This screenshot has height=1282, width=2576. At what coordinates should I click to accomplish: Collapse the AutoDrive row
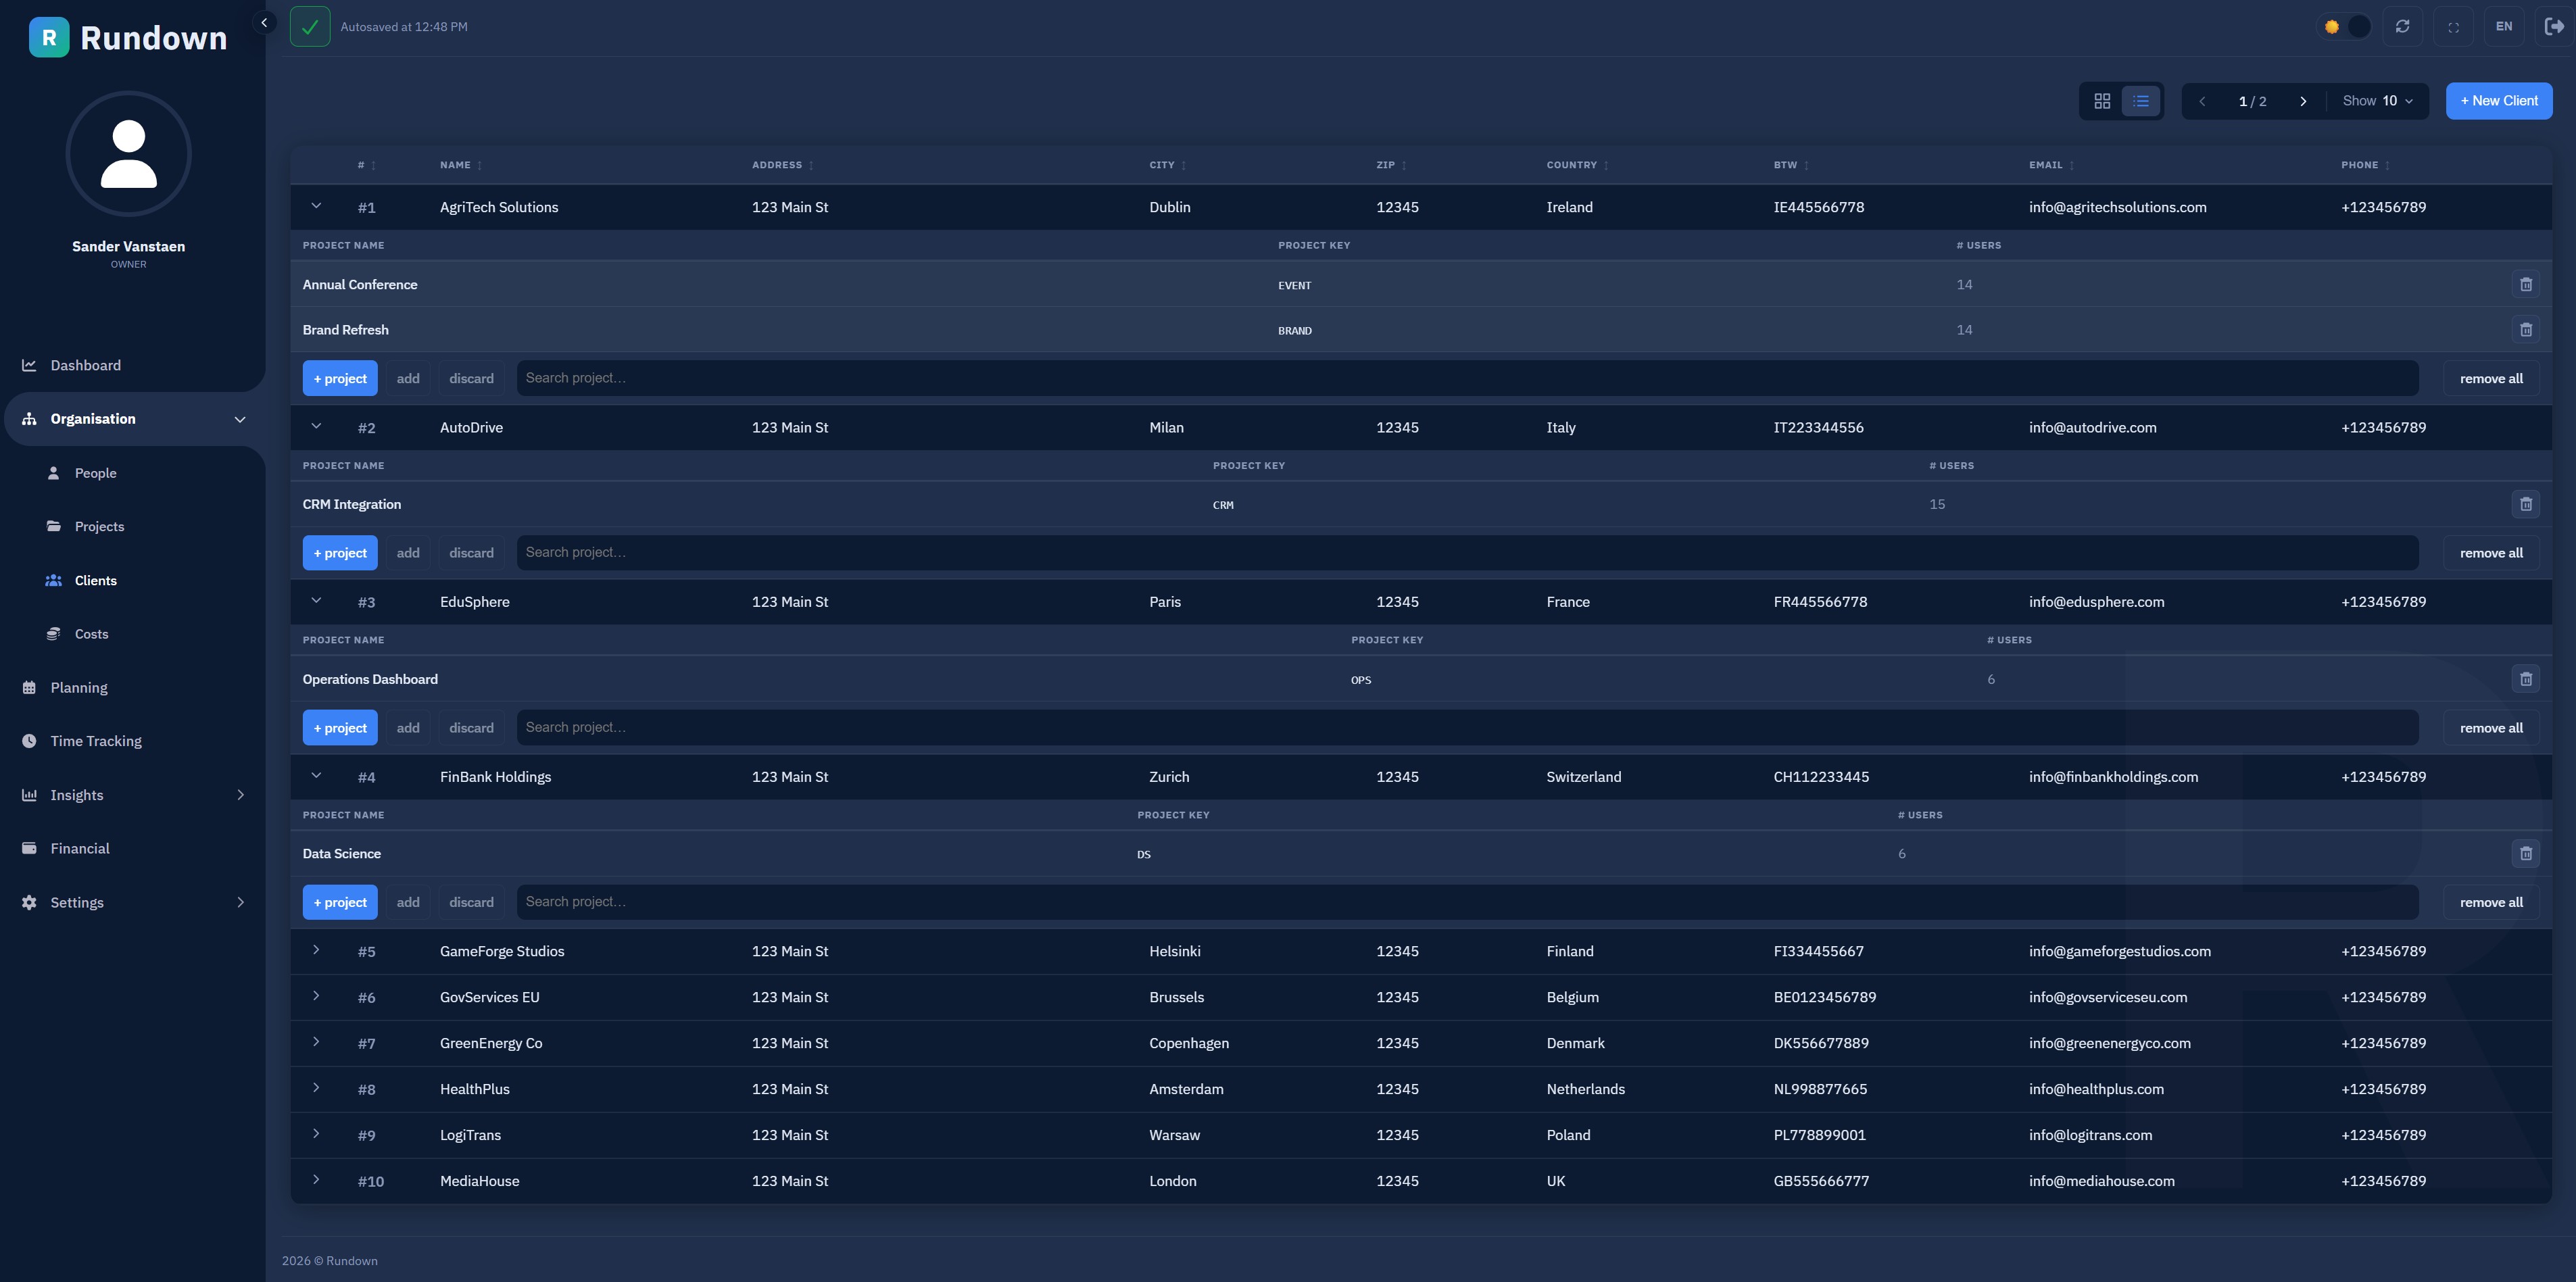click(316, 426)
